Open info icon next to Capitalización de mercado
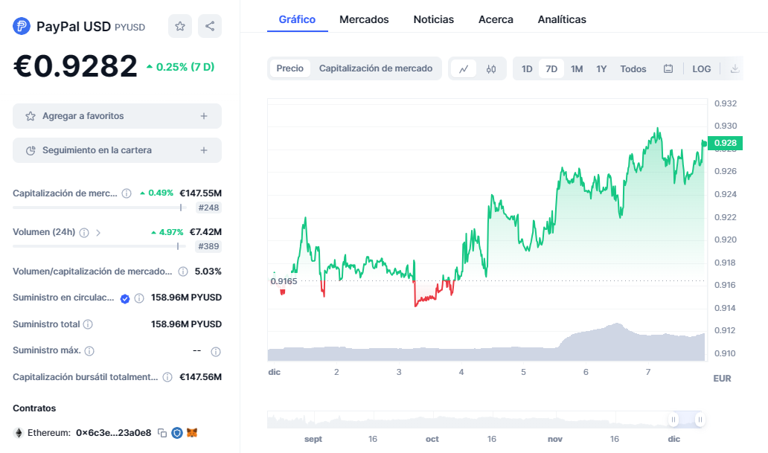 click(x=127, y=193)
